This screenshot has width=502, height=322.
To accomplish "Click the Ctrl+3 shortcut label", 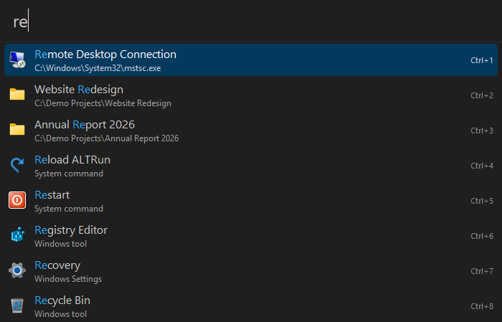I will point(482,131).
